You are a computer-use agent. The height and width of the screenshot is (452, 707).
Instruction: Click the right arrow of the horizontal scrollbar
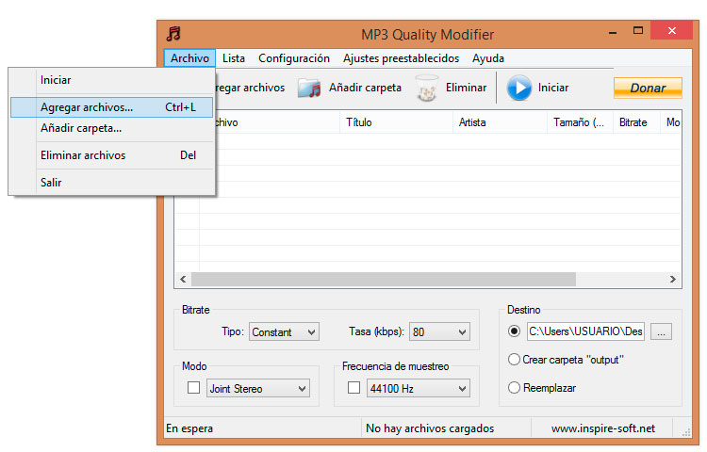point(673,279)
